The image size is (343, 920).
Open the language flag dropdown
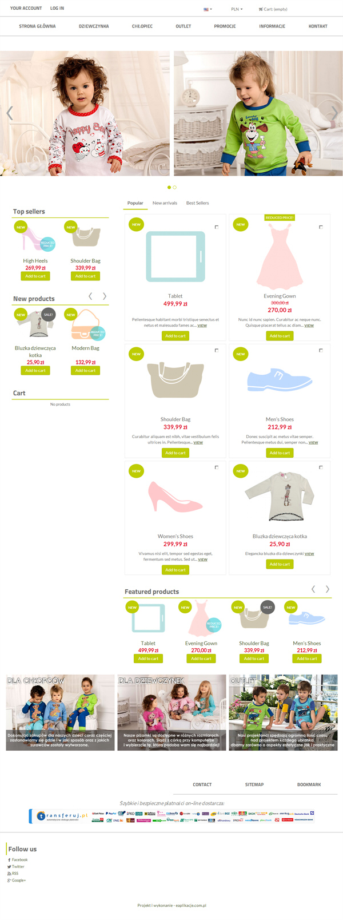(x=208, y=9)
